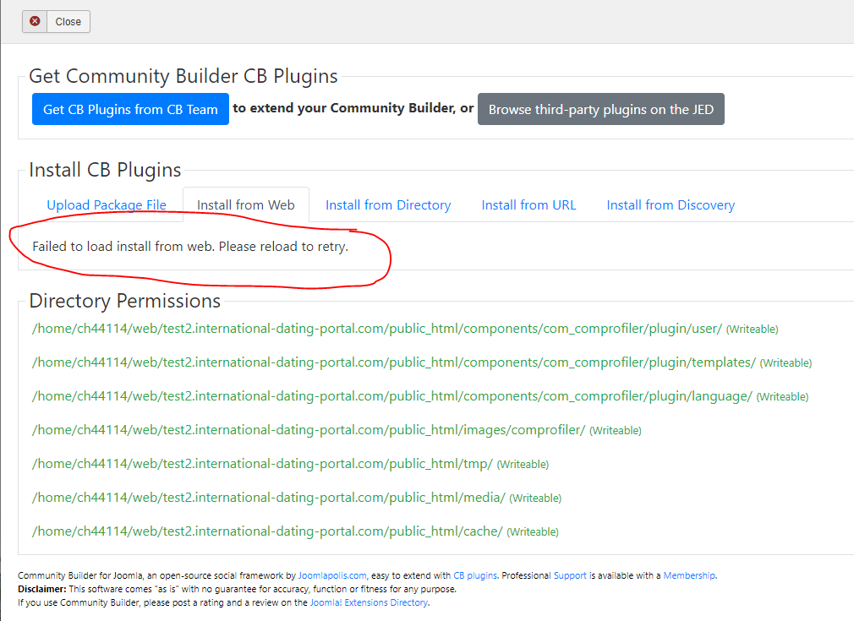Switch to Upload Package File tab
The width and height of the screenshot is (854, 621).
(x=107, y=204)
